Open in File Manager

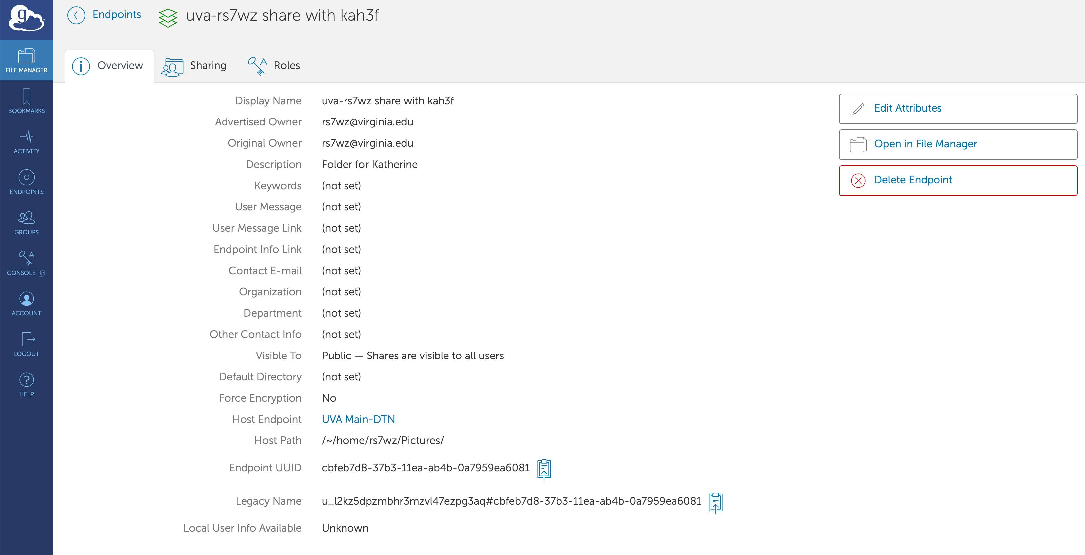(957, 144)
